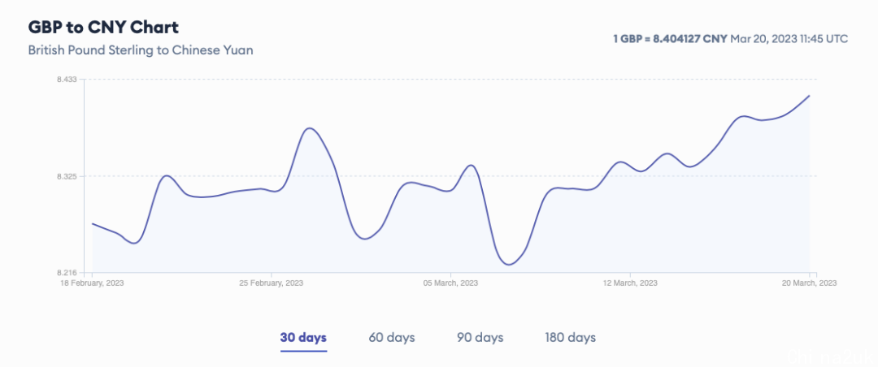The width and height of the screenshot is (878, 367).
Task: Open the 180 days tab
Action: (x=570, y=338)
